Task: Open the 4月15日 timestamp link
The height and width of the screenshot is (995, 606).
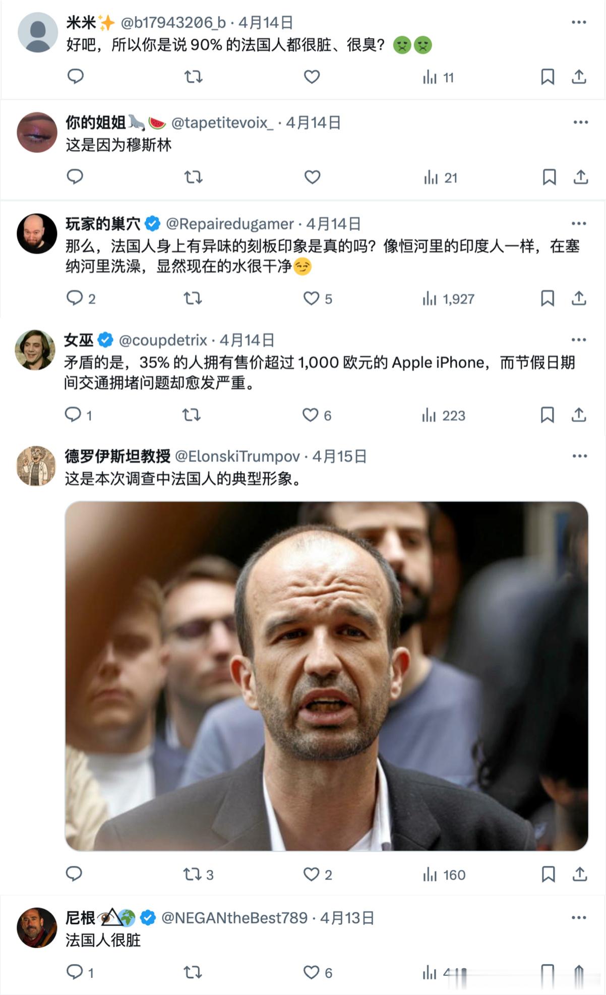Action: (339, 456)
